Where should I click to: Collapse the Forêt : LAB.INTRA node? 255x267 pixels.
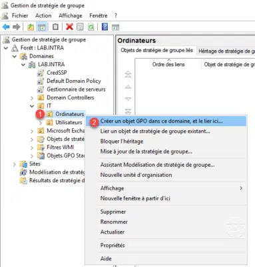[6, 48]
